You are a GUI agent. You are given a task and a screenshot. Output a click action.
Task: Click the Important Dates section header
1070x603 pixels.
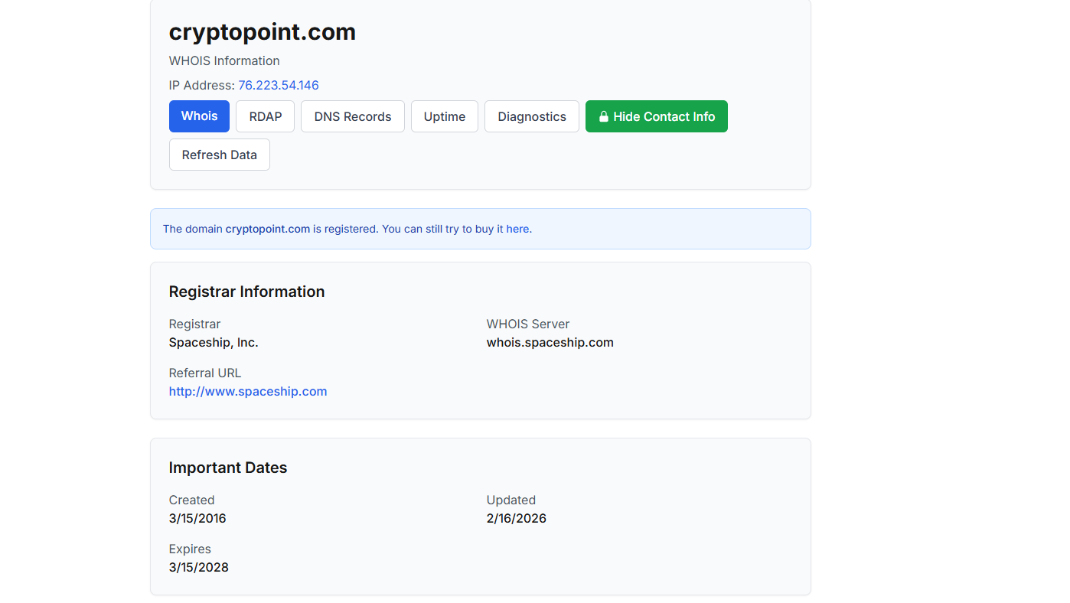[228, 468]
